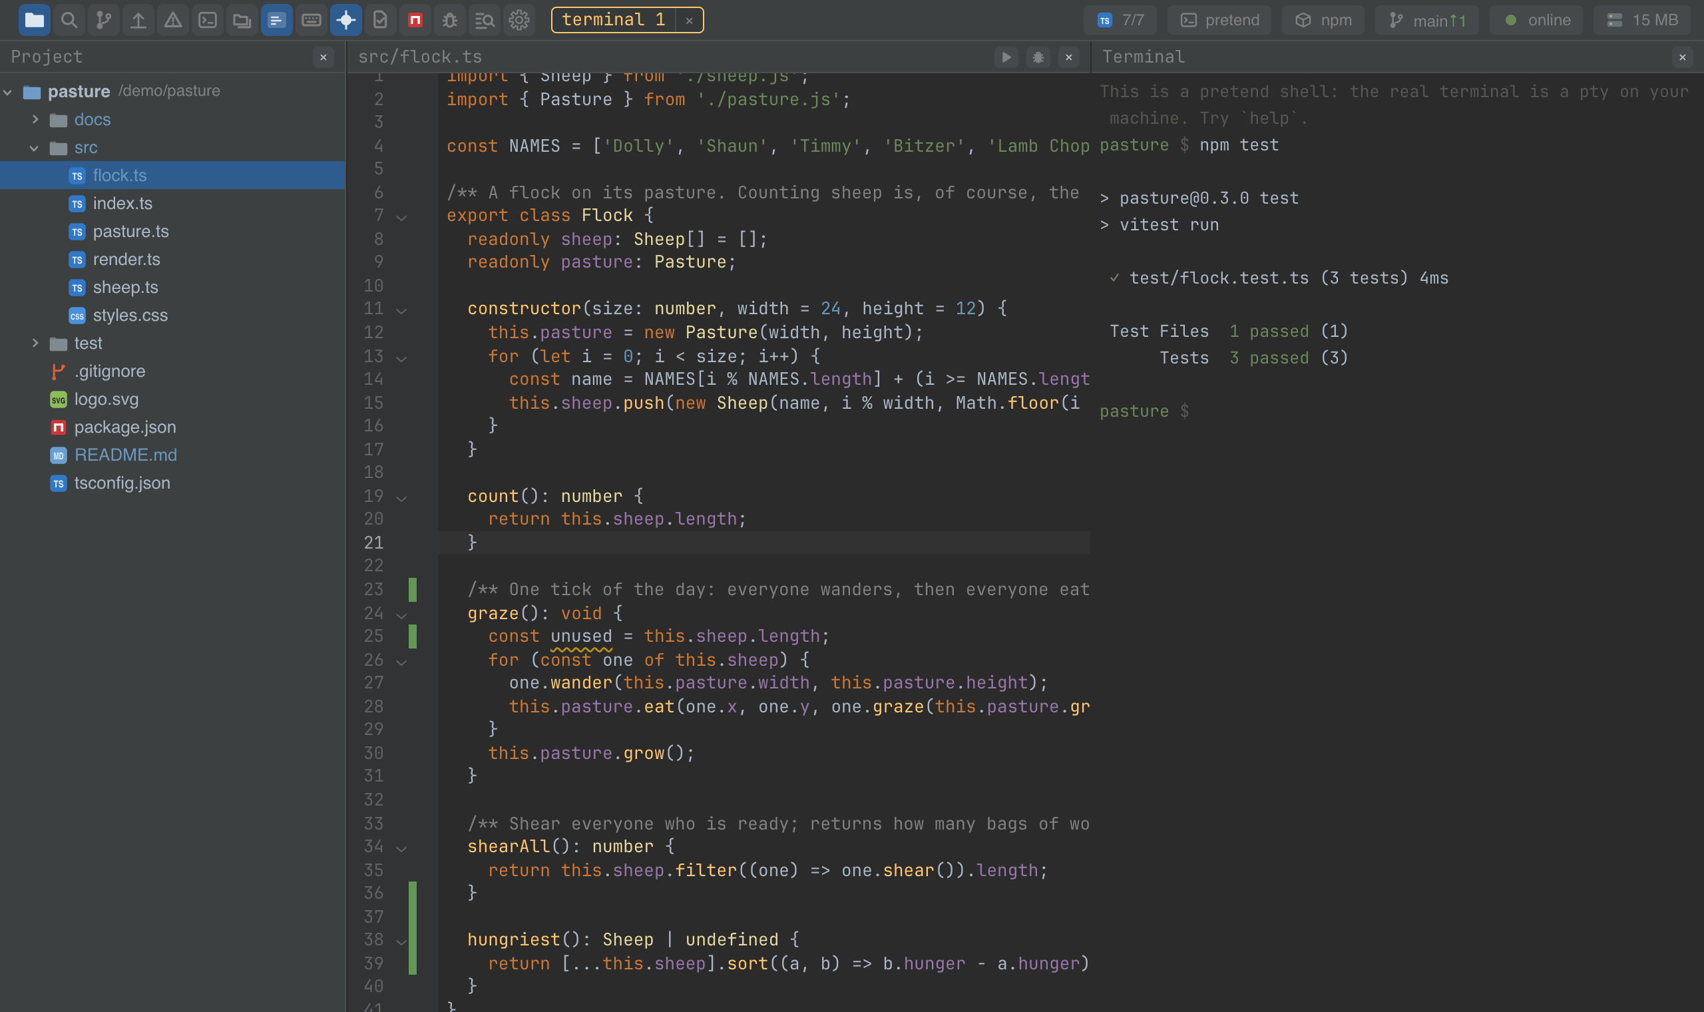1704x1012 pixels.
Task: Open README.md in the project tree
Action: coord(172,455)
